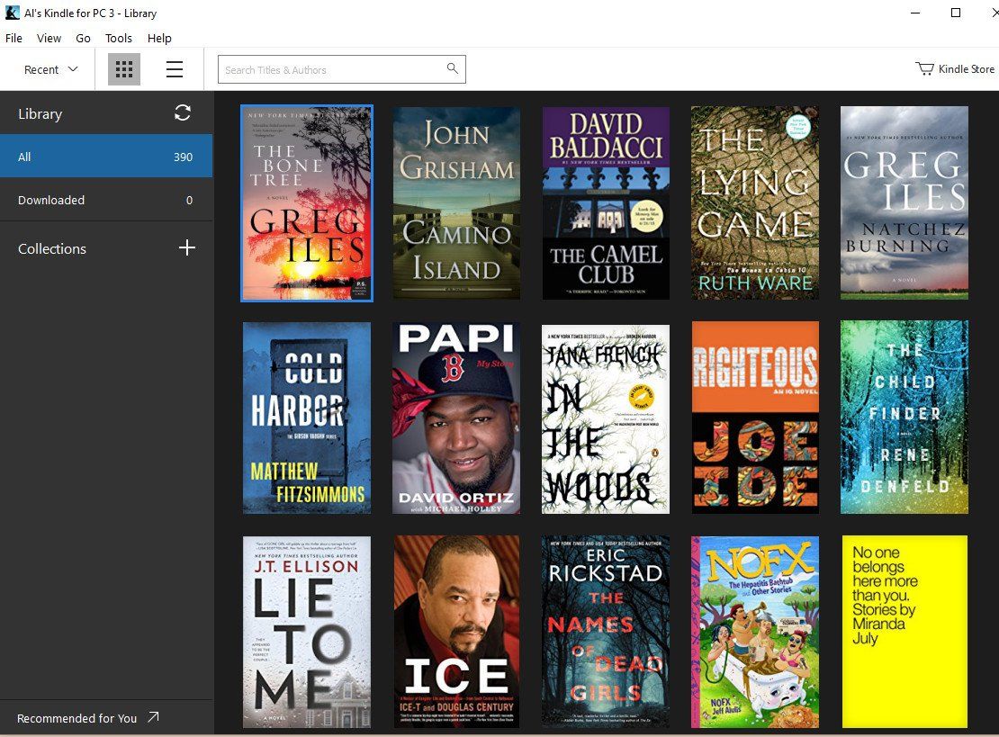This screenshot has width=999, height=737.
Task: Switch to grid view of the library
Action: [x=123, y=68]
